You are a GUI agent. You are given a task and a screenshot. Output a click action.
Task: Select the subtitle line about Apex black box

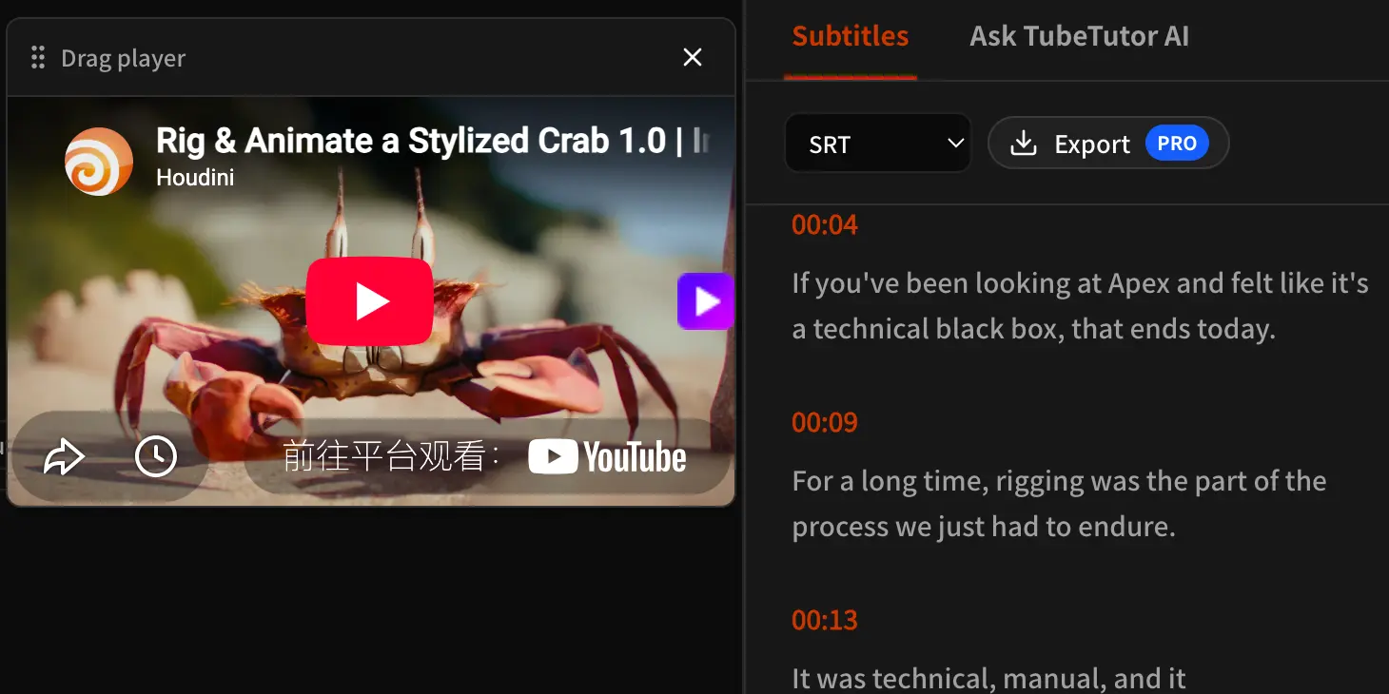1081,306
